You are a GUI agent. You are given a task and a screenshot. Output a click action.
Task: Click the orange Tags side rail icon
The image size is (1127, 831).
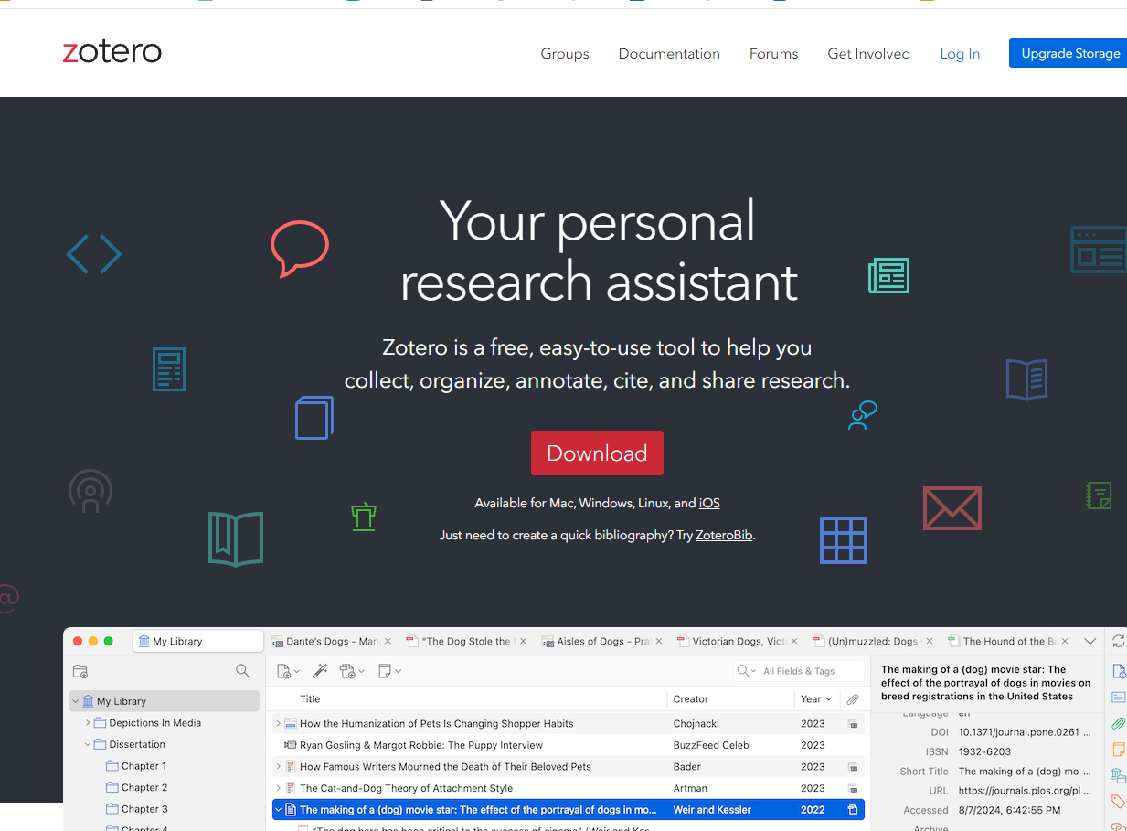coord(1118,802)
